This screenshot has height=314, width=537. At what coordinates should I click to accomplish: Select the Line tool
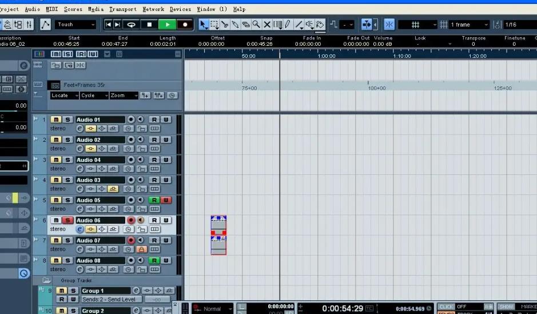[x=299, y=25]
